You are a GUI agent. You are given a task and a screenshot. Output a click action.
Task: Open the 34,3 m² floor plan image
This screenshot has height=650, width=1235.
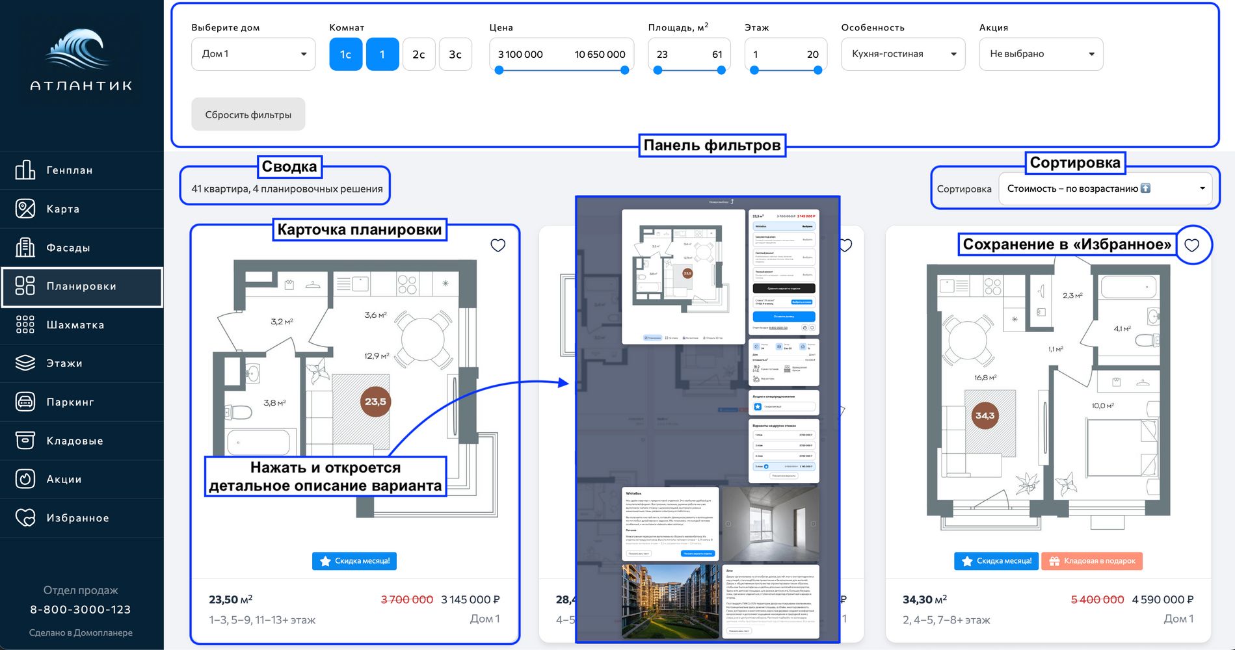[1048, 393]
